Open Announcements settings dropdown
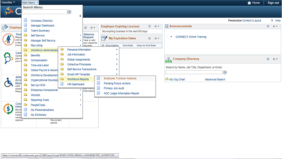Viewport: 282px width, 159px height. [275, 26]
